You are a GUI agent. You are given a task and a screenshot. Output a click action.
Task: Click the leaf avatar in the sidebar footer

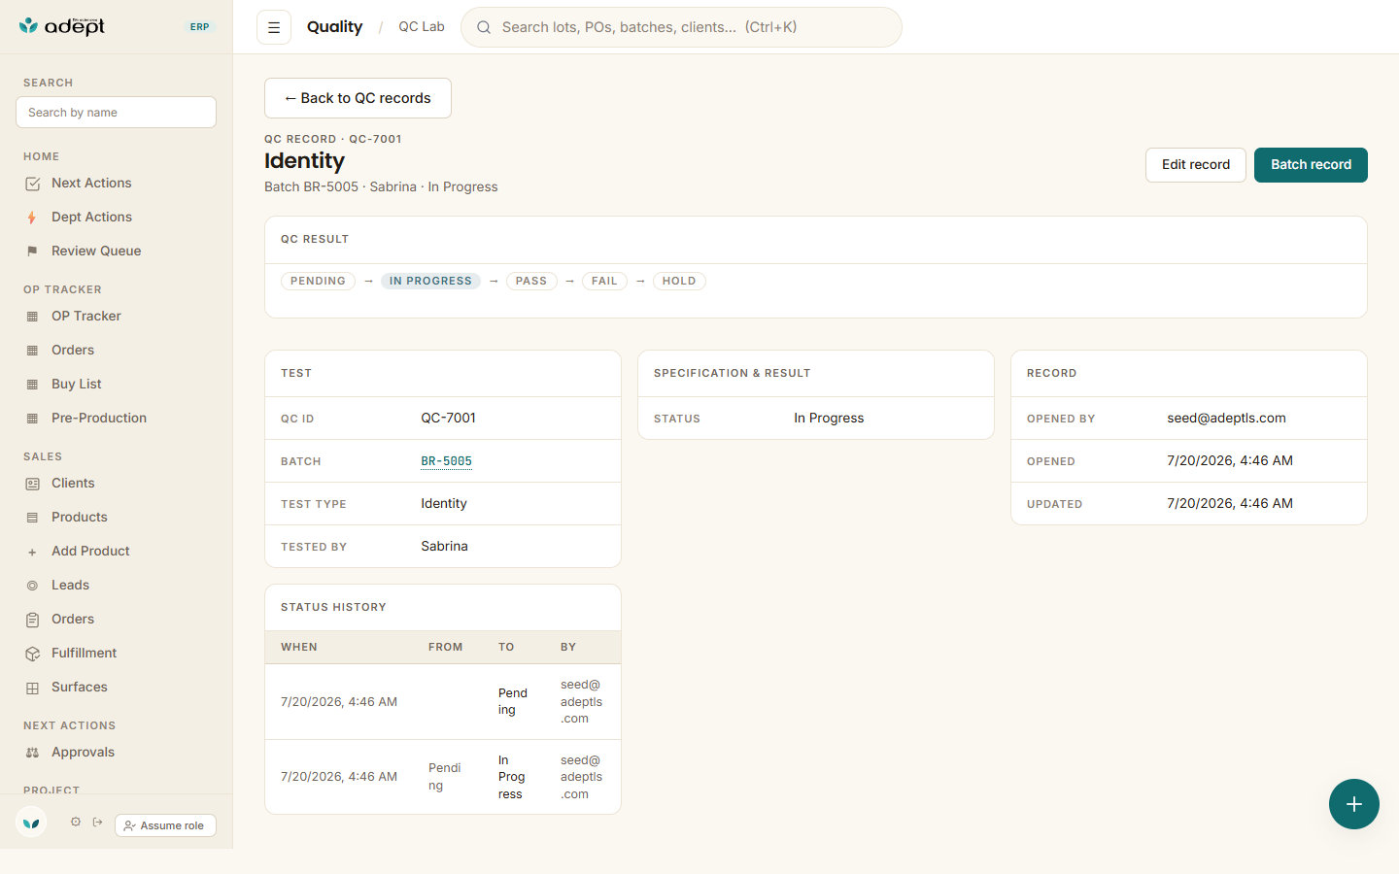(31, 823)
